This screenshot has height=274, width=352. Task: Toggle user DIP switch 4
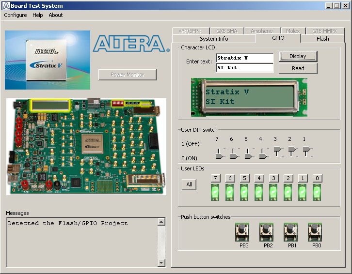(264, 153)
